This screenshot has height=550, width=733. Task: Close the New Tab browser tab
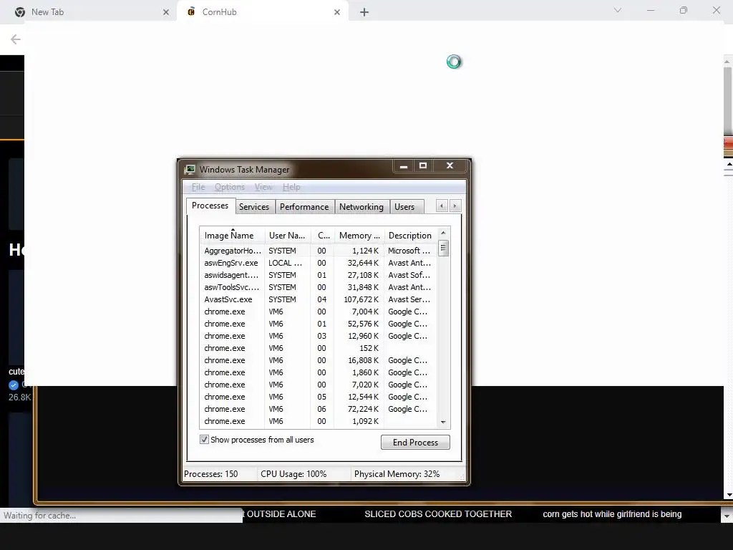coord(166,12)
